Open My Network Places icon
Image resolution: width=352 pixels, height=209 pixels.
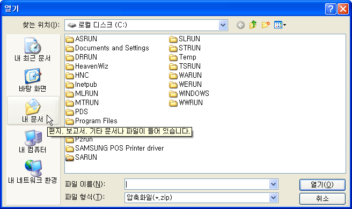[x=33, y=171]
